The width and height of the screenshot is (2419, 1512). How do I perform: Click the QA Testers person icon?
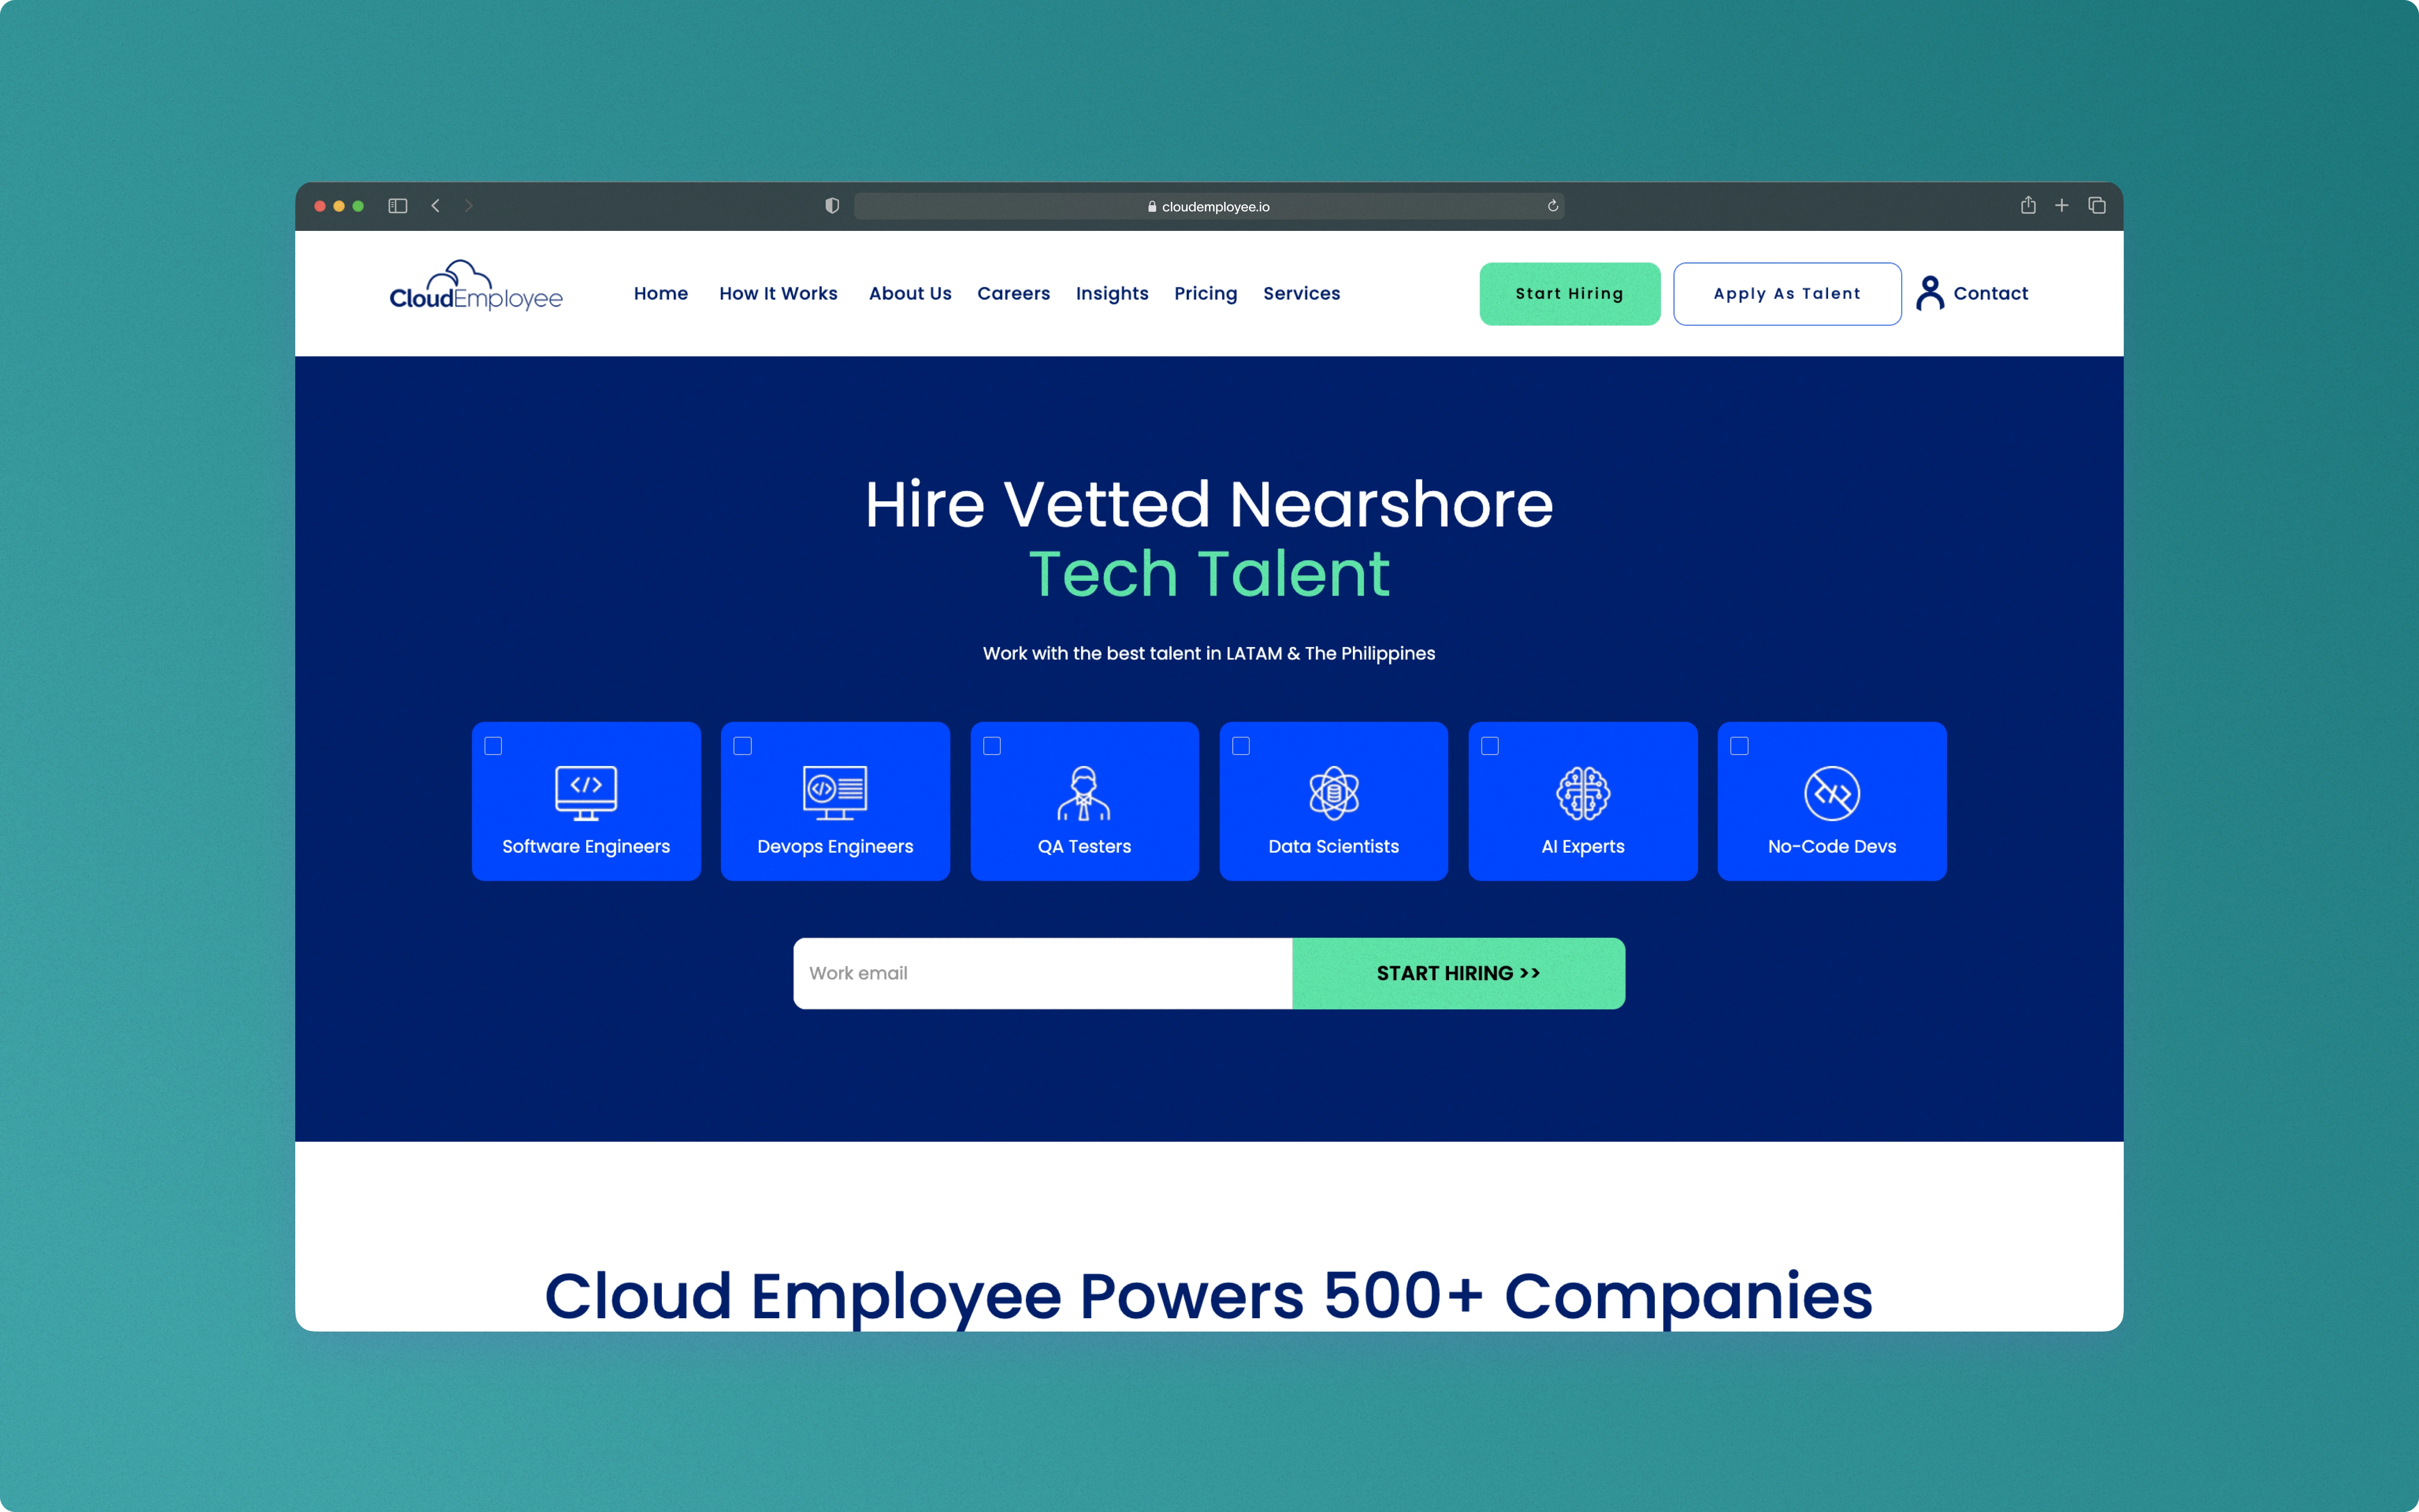click(x=1084, y=793)
